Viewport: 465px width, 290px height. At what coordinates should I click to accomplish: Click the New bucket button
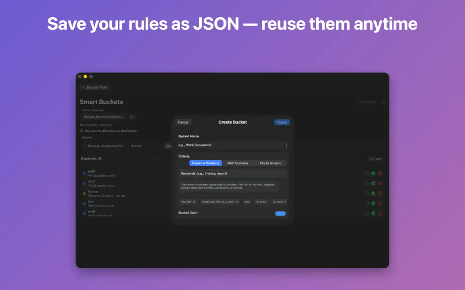(376, 159)
